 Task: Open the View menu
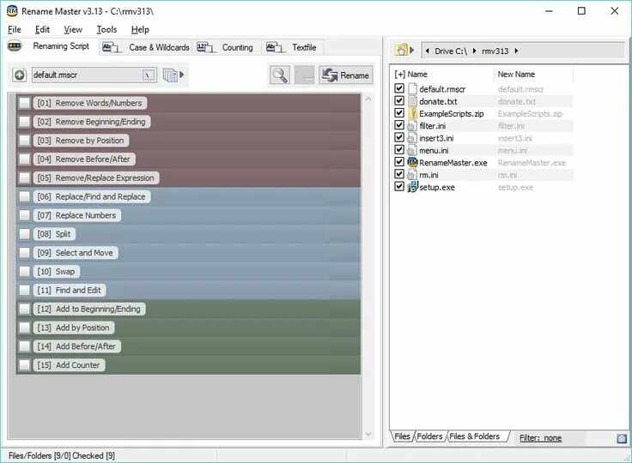73,29
